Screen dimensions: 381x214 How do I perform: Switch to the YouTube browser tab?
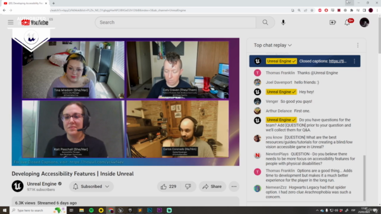tap(24, 4)
